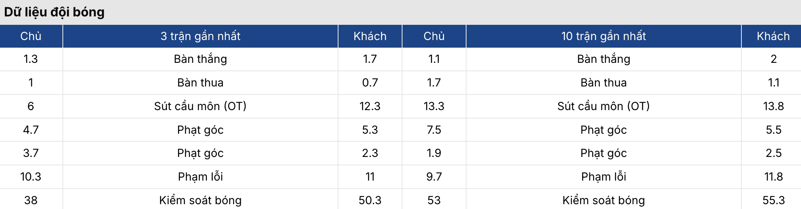Viewport: 801px width, 209px height.
Task: Click "Bàn thua" label under 10 trận gần nhất
Action: pyautogui.click(x=603, y=82)
